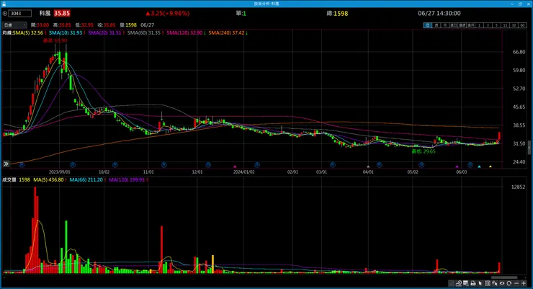This screenshot has width=533, height=289.
Task: Click the stock name 科風
Action: pos(45,13)
